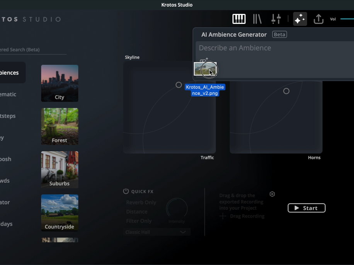The width and height of the screenshot is (354, 265).
Task: Open the Crowds category tab
Action: click(5, 181)
